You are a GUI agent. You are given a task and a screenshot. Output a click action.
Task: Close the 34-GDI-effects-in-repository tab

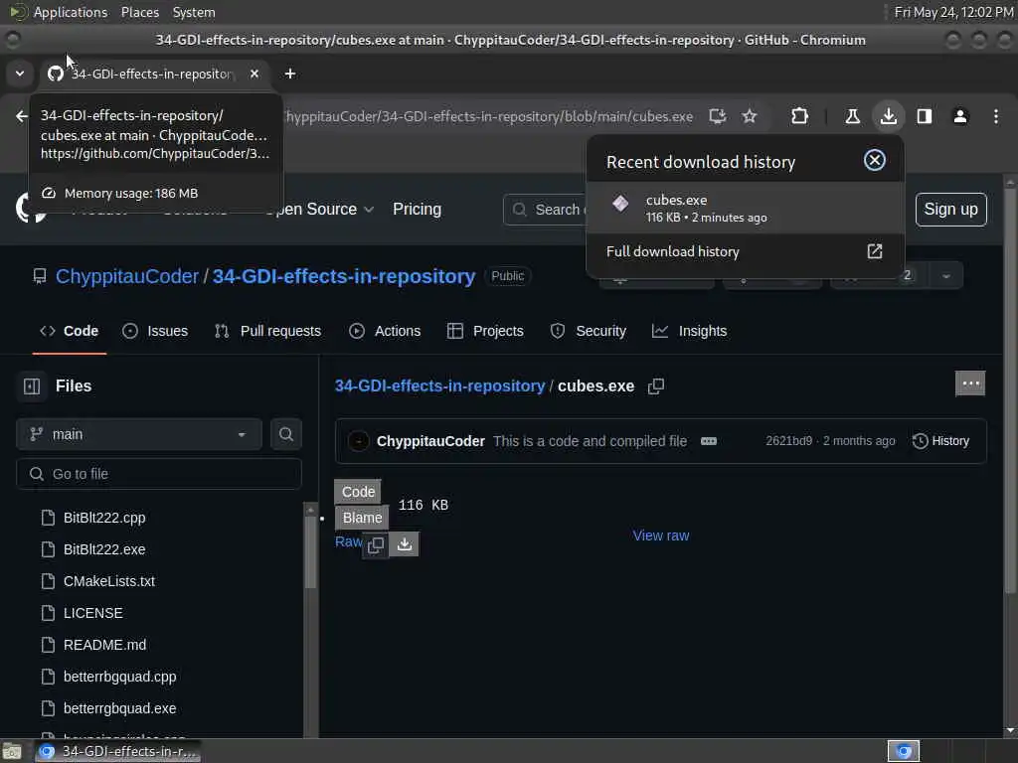pyautogui.click(x=254, y=74)
